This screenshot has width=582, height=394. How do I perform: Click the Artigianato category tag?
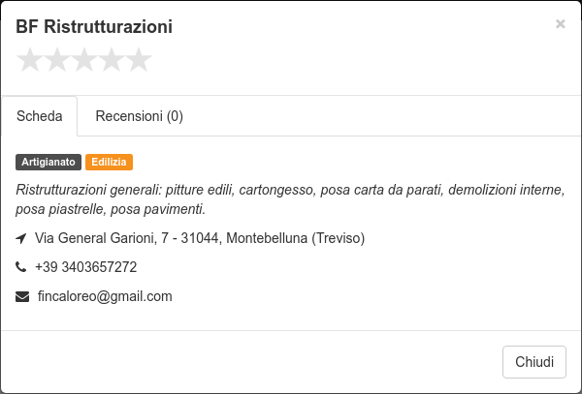[48, 163]
